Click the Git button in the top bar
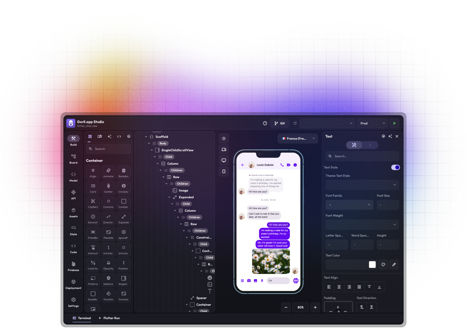467x330 pixels. (279, 123)
